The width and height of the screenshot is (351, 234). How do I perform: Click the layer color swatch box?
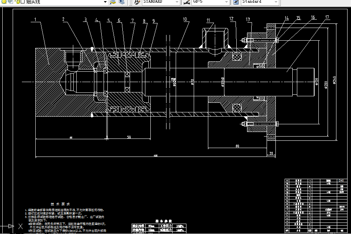22,2
